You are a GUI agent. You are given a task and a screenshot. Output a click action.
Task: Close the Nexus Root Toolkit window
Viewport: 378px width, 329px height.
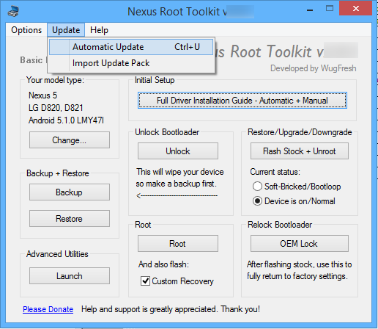(356, 9)
